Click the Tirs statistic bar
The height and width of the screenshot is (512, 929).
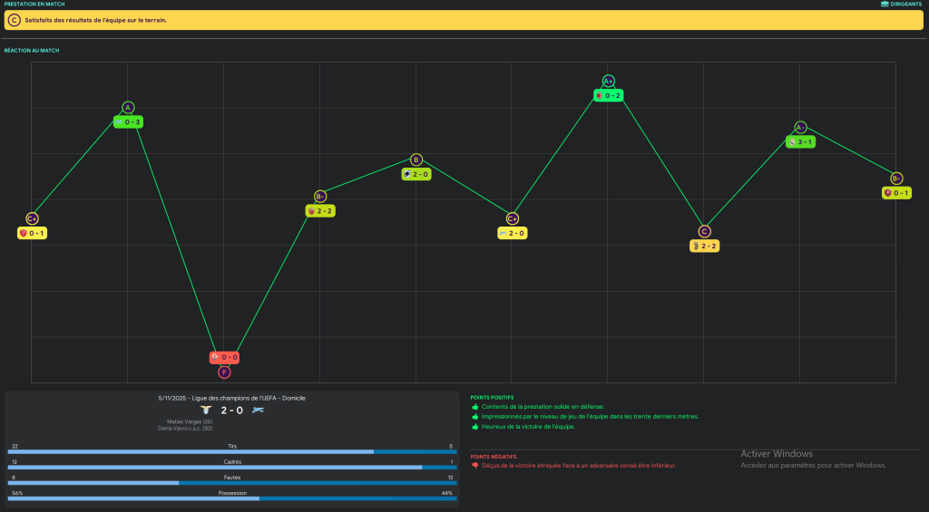[x=232, y=451]
